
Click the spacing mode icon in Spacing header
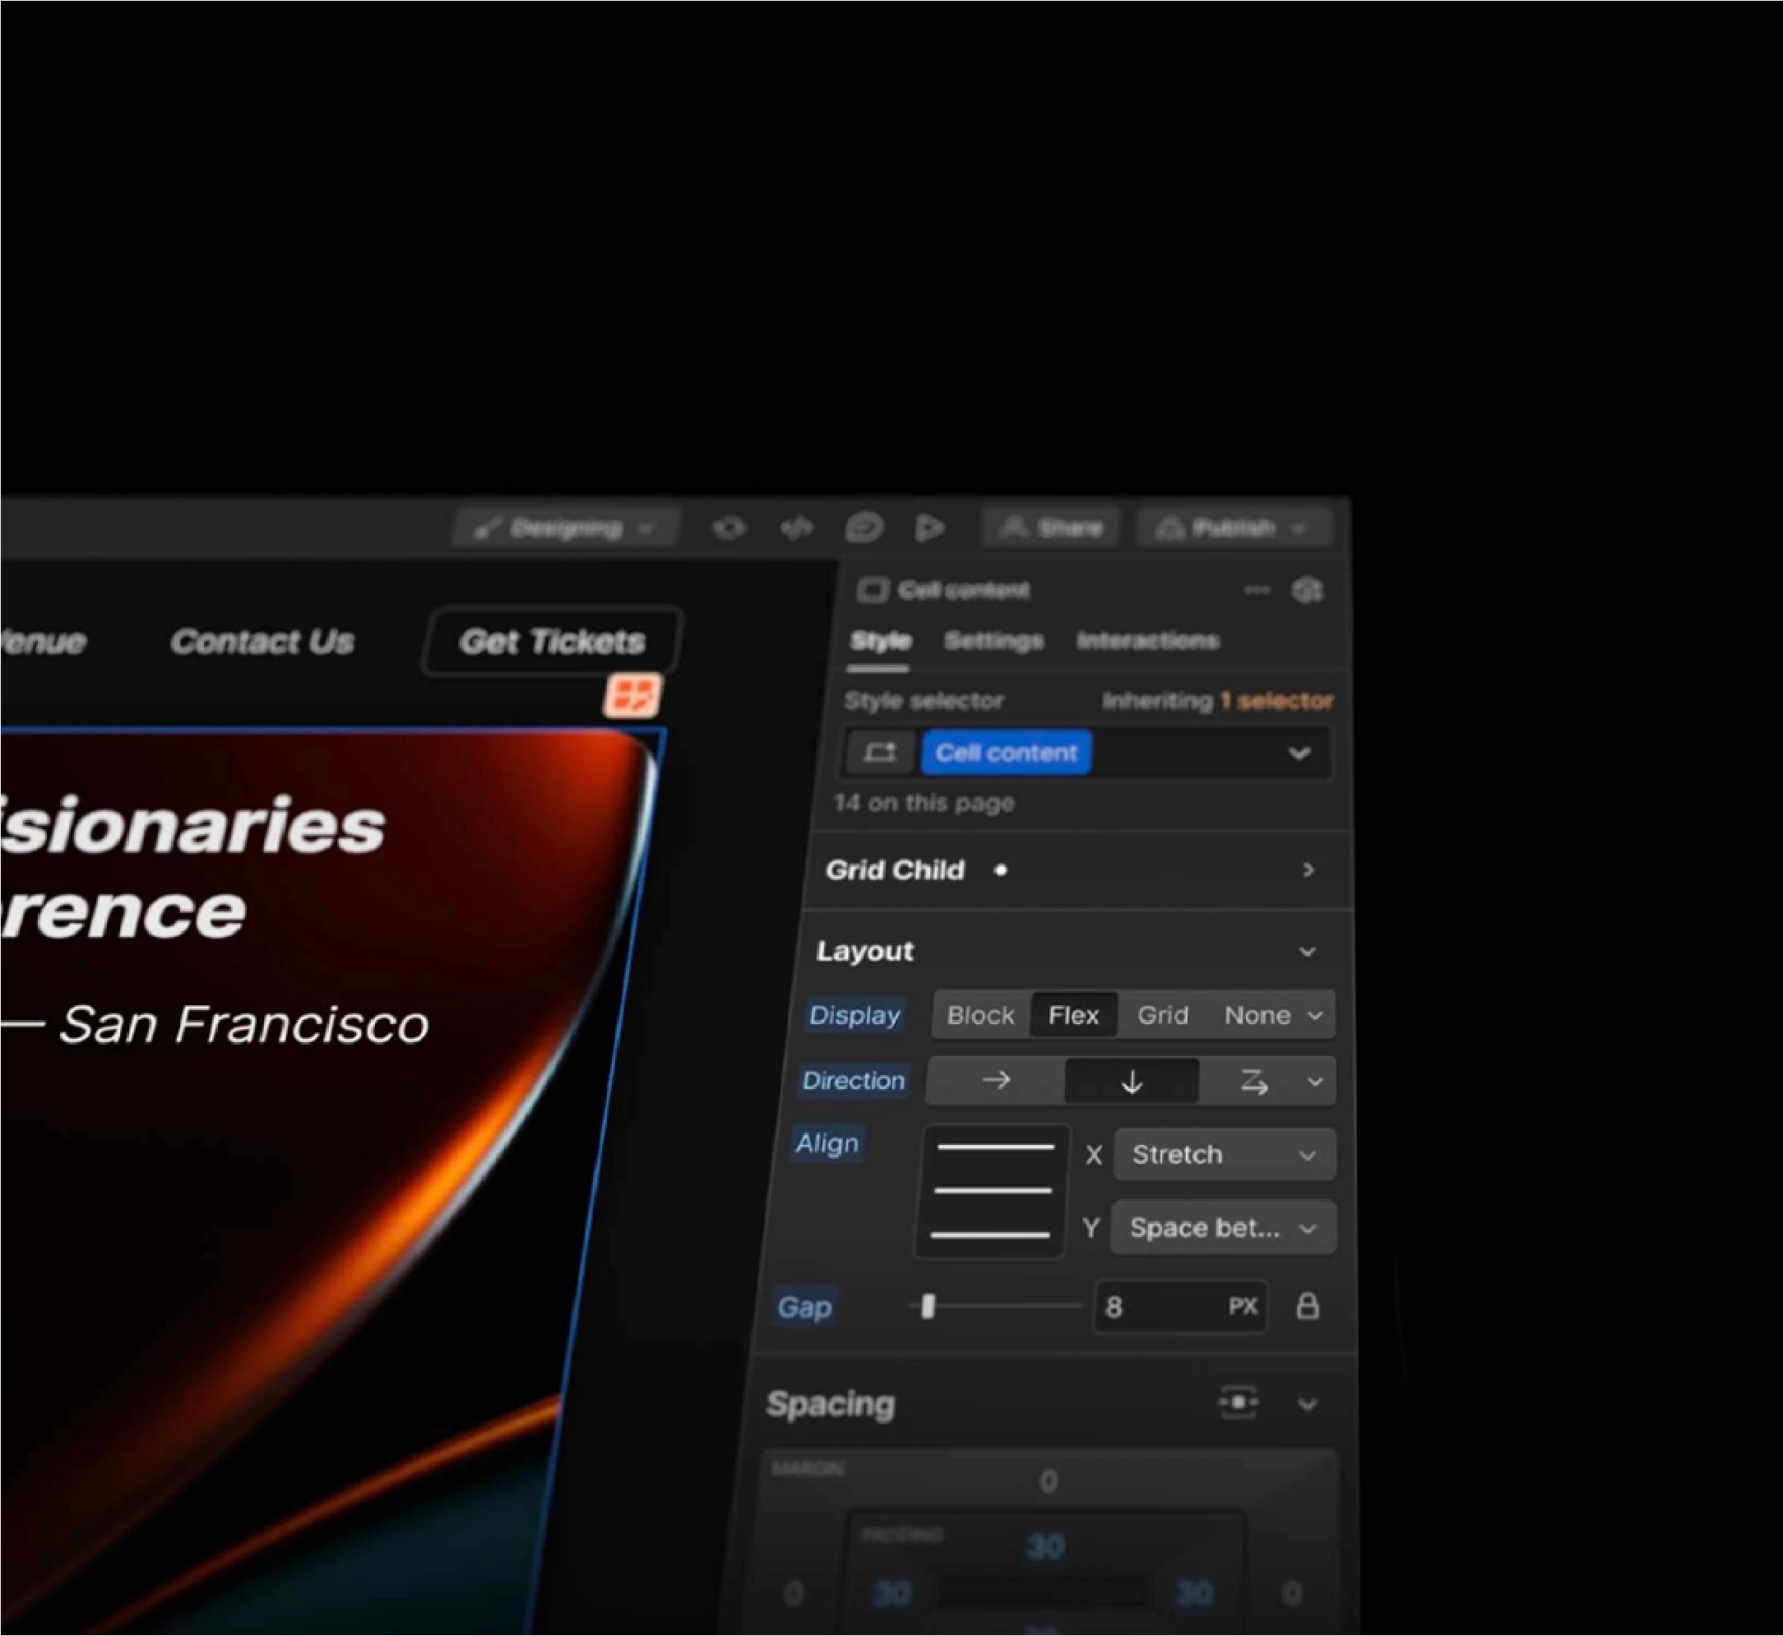tap(1239, 1403)
